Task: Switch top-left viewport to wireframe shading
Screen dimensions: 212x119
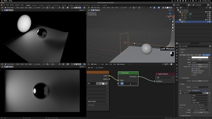Action: tap(74, 8)
